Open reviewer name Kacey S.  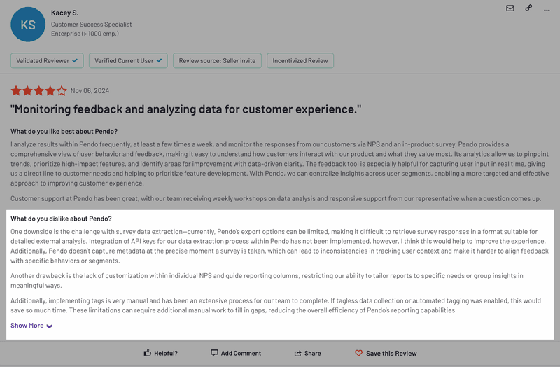65,13
